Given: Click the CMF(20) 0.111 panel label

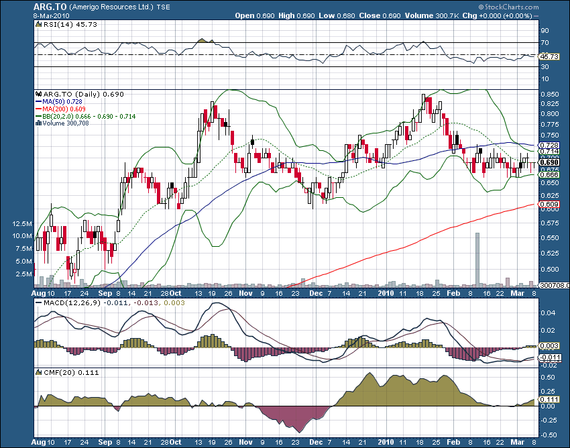Looking at the screenshot, I should (x=71, y=372).
